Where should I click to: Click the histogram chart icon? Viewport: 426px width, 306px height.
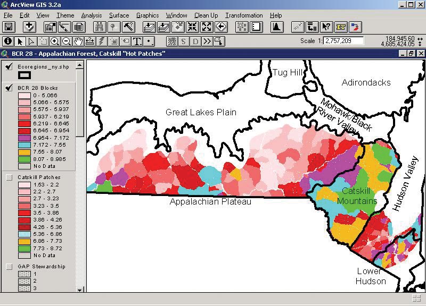click(x=276, y=27)
